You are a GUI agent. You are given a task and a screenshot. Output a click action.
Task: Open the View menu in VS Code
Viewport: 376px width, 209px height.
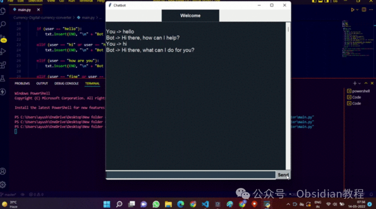(x=51, y=1)
